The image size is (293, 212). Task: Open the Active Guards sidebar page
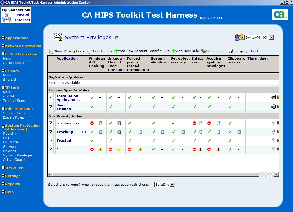[x=15, y=160]
